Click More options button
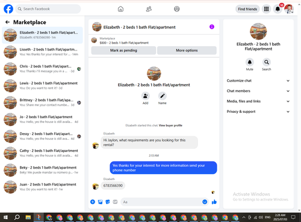Image resolution: width=301 pixels, height=222 pixels. [187, 50]
